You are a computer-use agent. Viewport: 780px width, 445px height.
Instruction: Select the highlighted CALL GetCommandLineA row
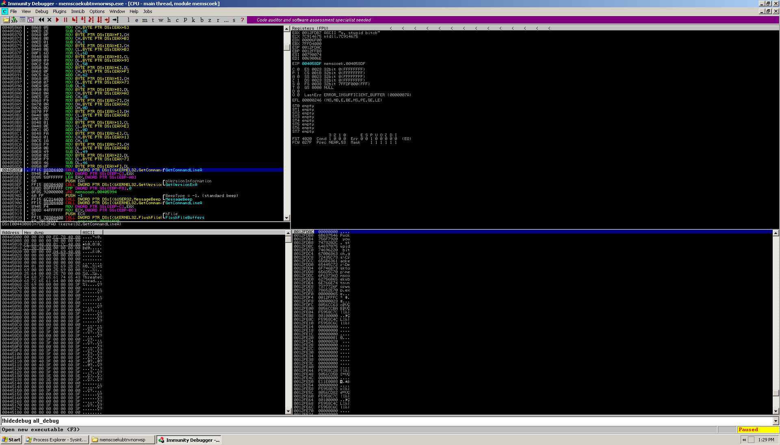tap(142, 170)
